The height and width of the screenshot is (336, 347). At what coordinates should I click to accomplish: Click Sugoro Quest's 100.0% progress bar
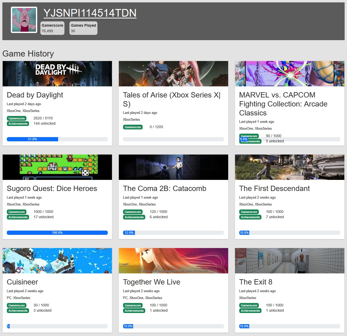pos(57,233)
